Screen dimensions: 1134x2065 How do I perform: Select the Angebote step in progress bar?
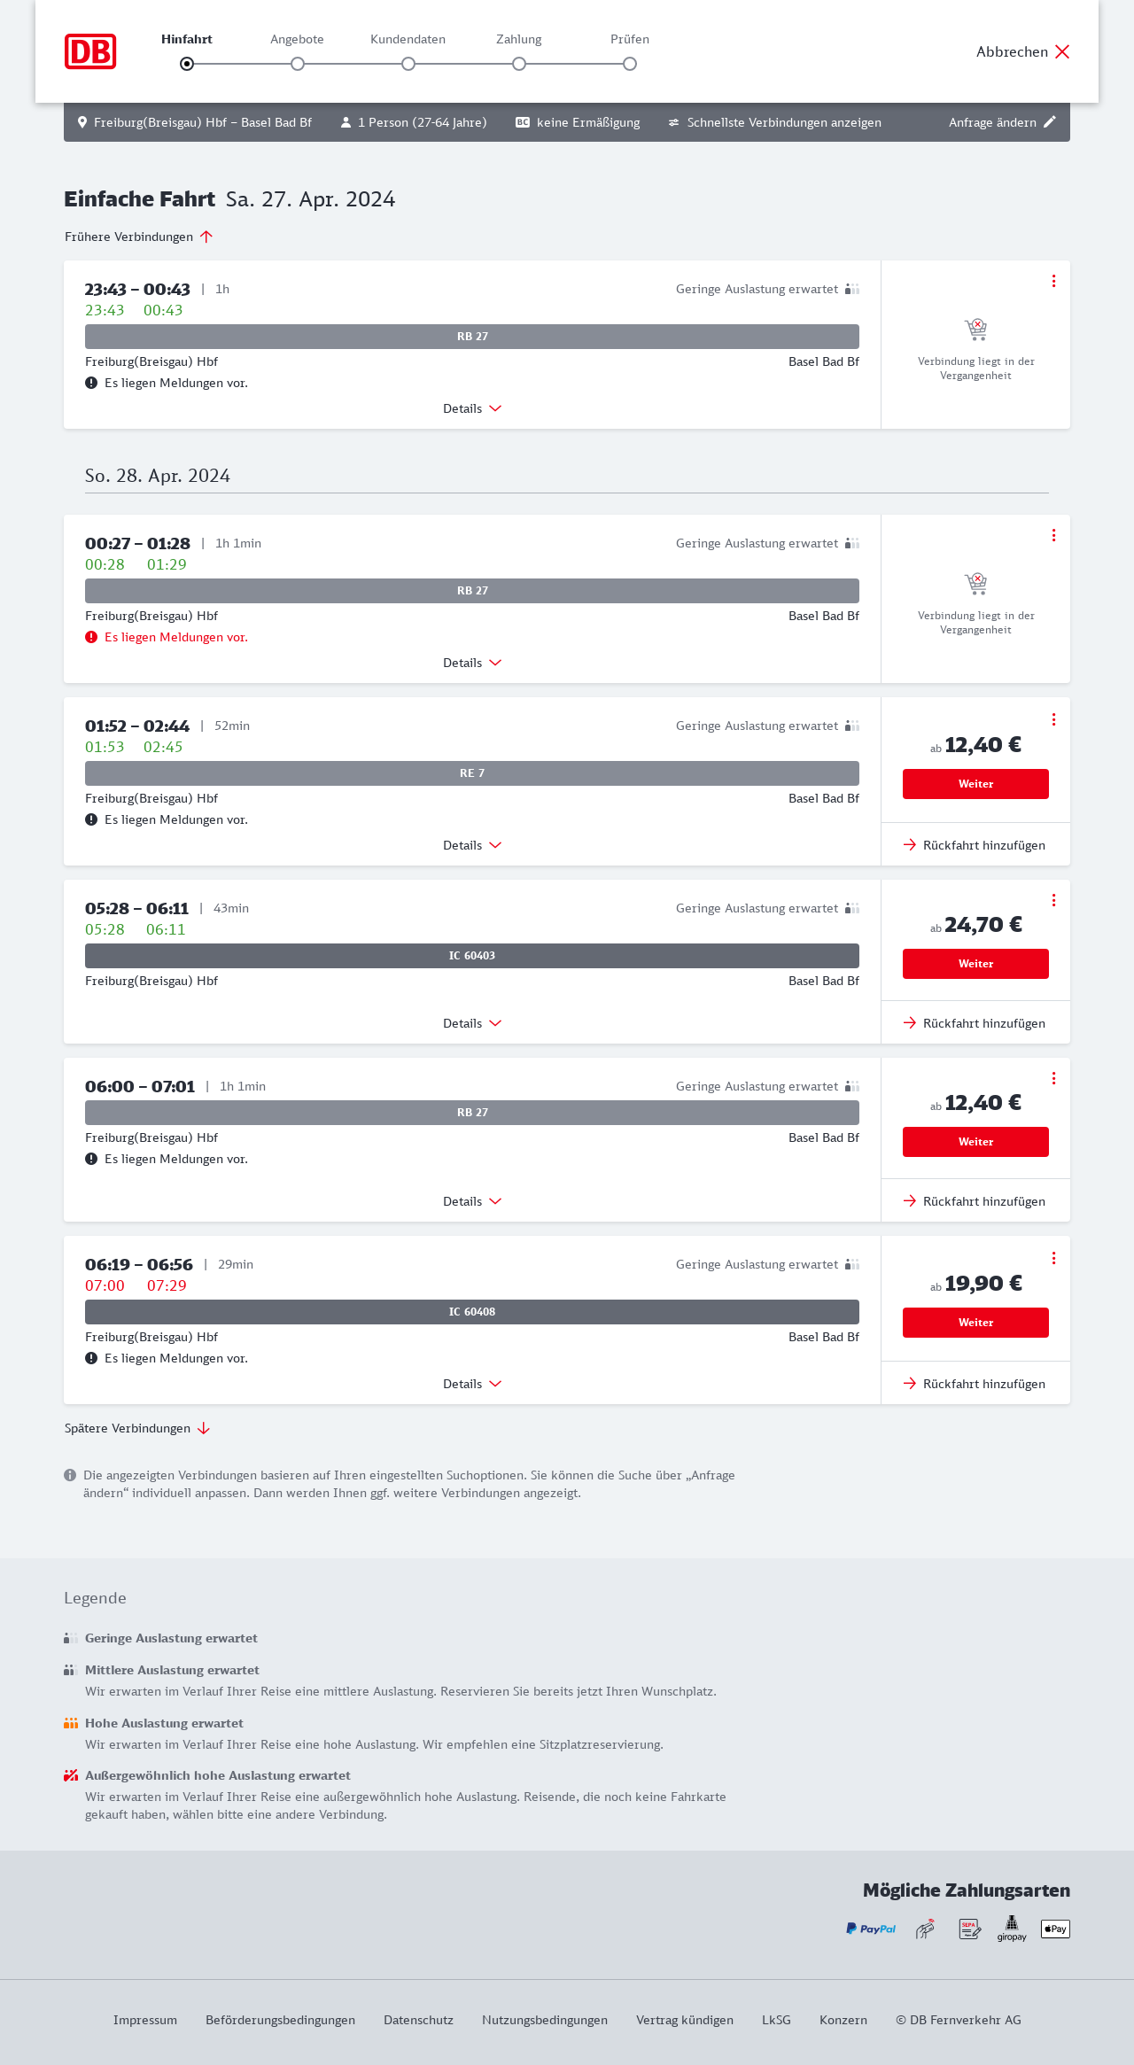[298, 64]
